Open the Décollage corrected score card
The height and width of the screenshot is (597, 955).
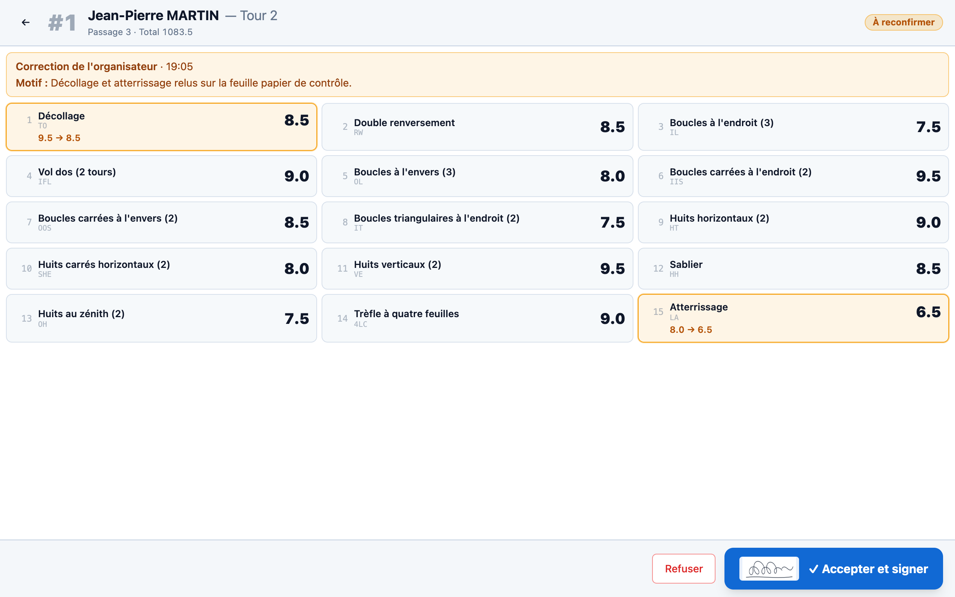point(162,127)
